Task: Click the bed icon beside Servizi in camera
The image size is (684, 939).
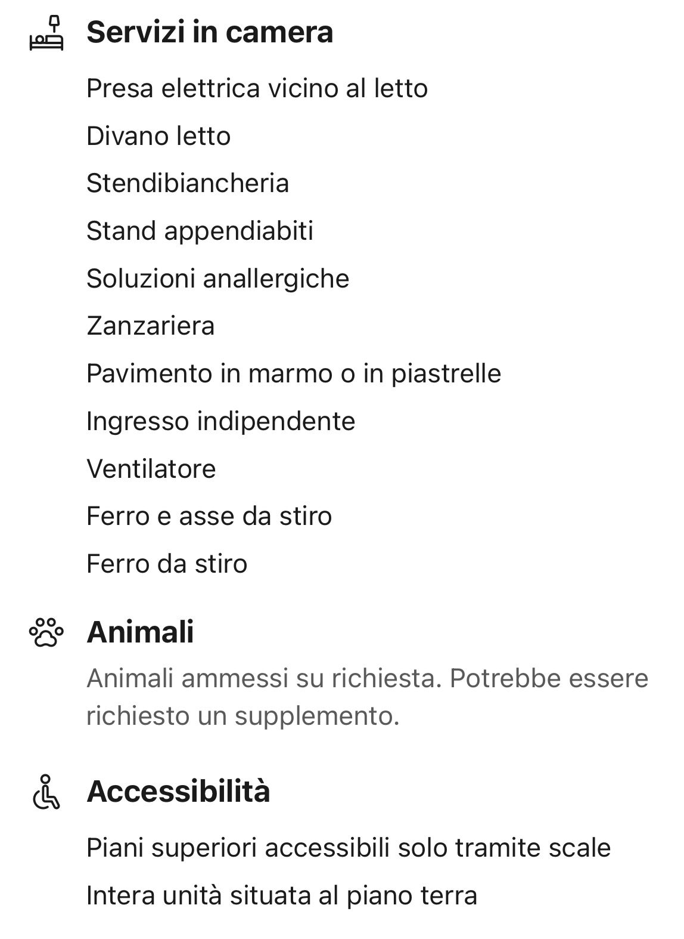Action: tap(46, 34)
